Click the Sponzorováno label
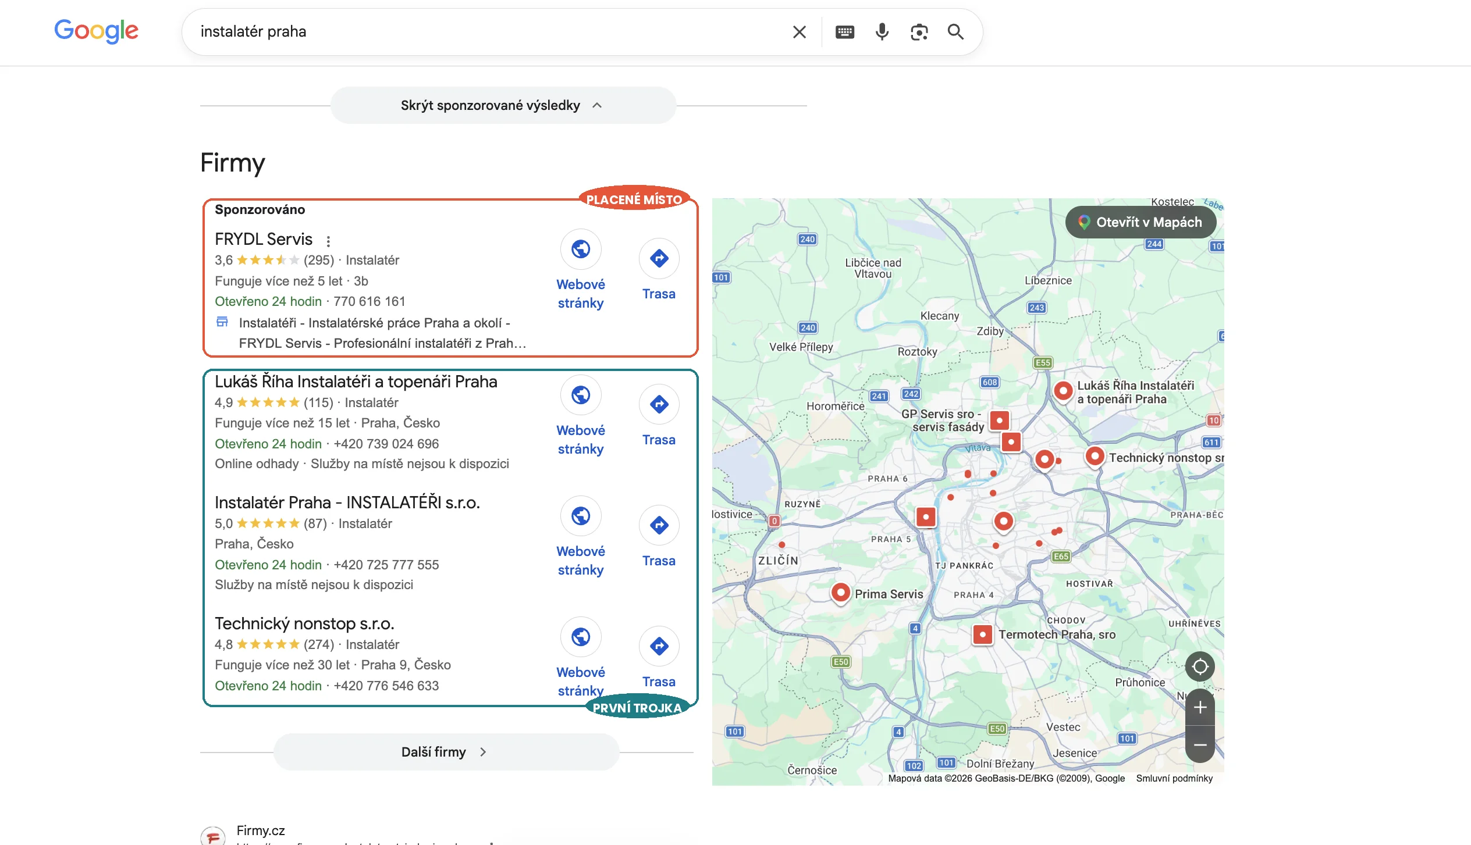The width and height of the screenshot is (1471, 845). [260, 210]
